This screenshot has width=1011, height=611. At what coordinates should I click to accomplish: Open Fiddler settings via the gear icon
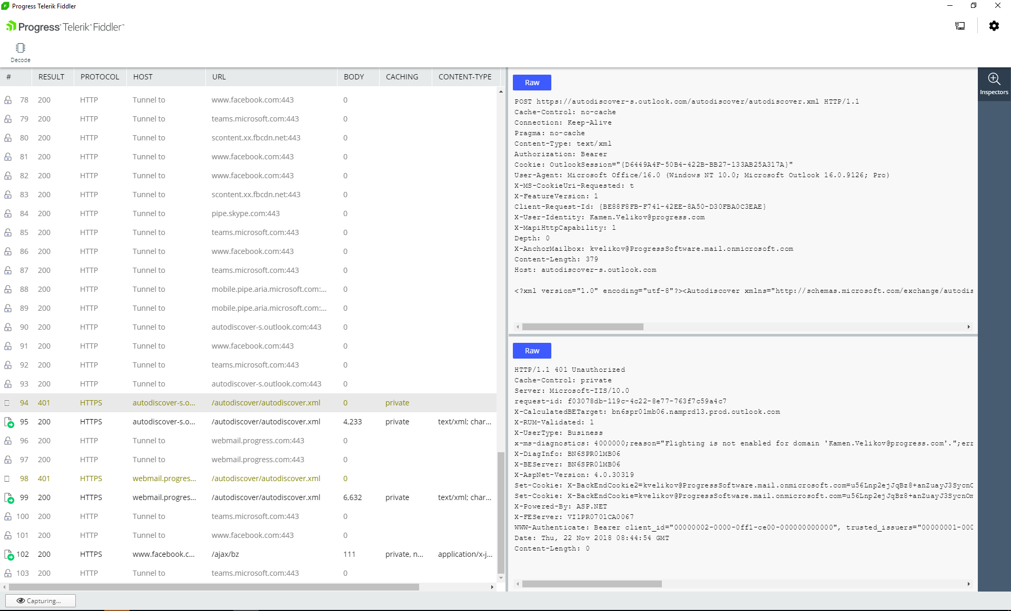[x=994, y=26]
